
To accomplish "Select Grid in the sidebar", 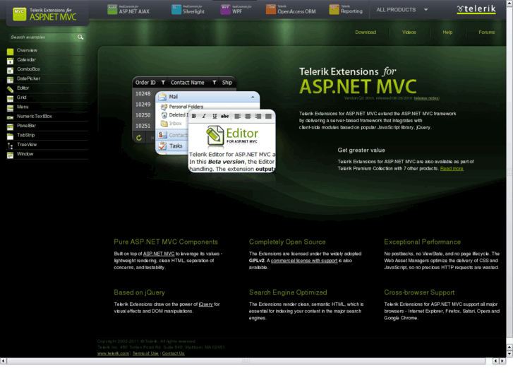I will click(x=22, y=97).
